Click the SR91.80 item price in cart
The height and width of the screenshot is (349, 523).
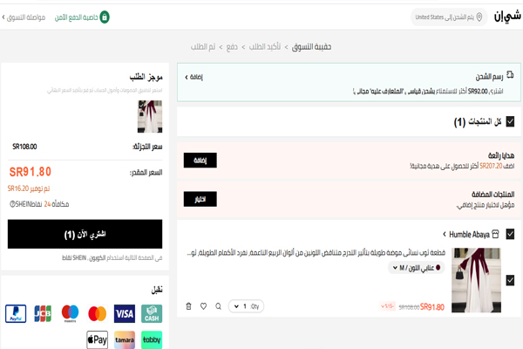432,307
